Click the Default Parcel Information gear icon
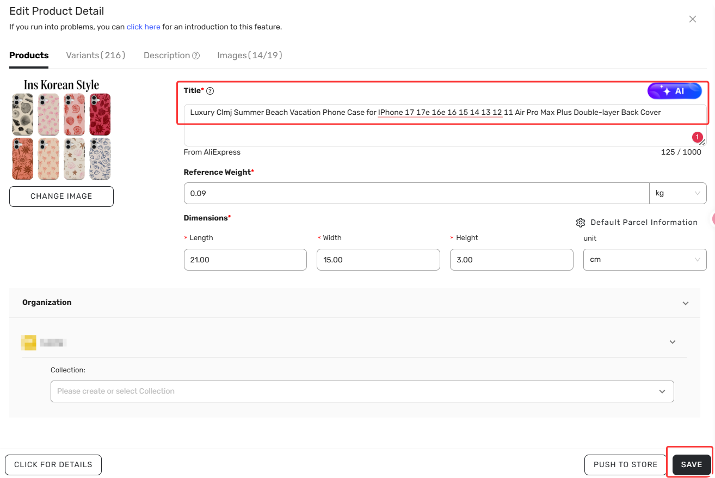The image size is (715, 478). coord(580,223)
